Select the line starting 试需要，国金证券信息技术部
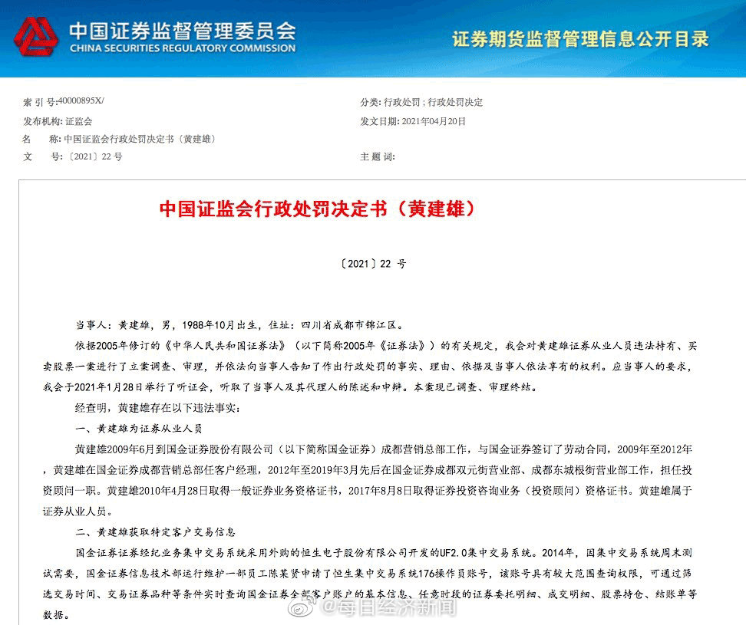746x625 pixels. coord(368,574)
